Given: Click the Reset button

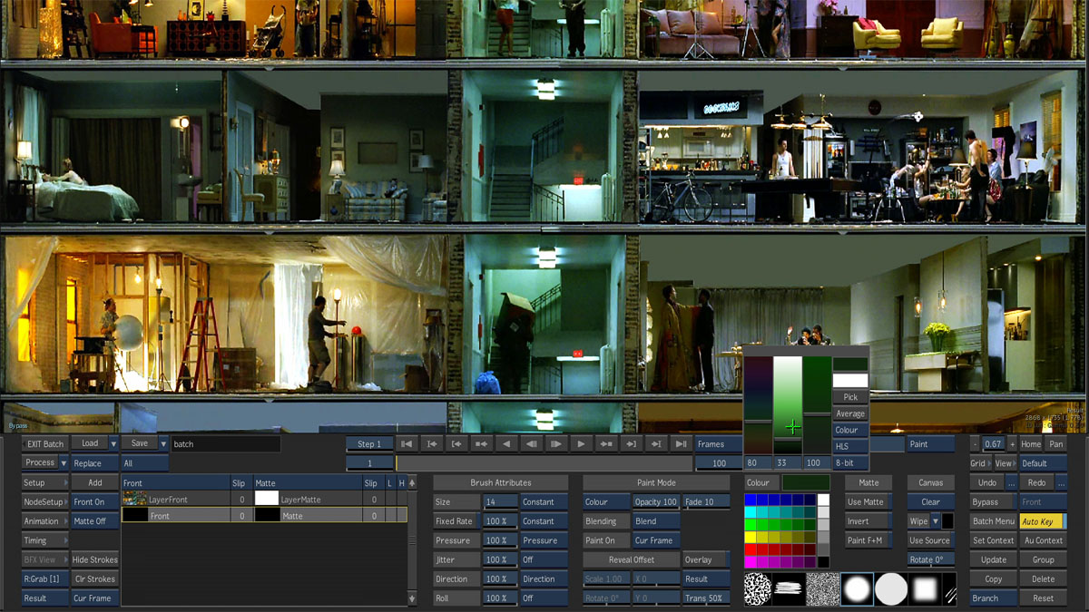Looking at the screenshot, I should [x=1044, y=598].
